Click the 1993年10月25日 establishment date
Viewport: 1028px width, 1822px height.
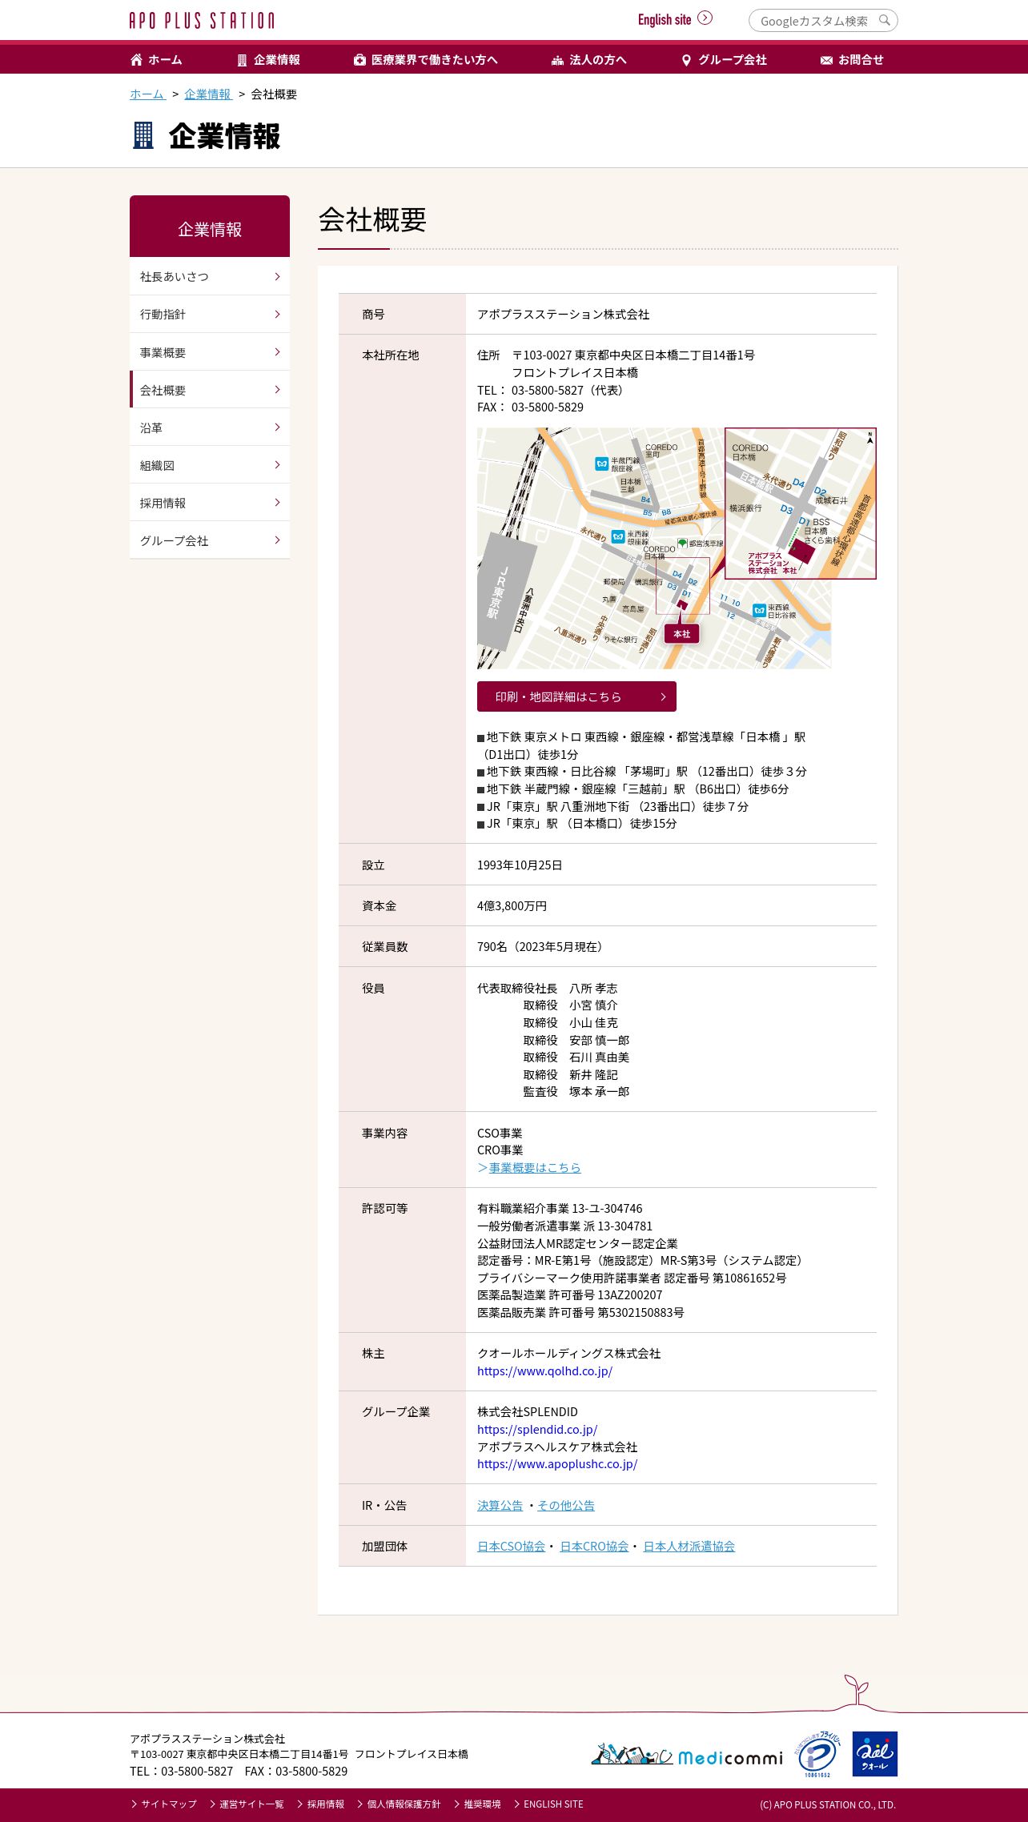click(520, 865)
